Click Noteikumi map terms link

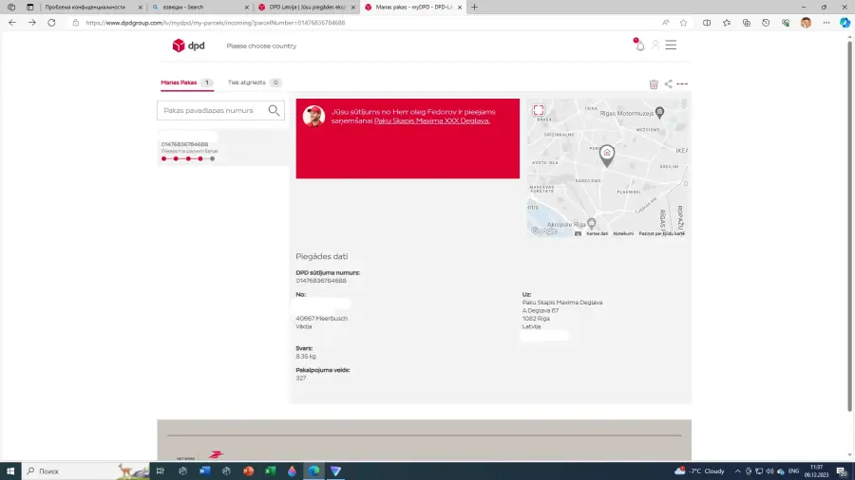(623, 233)
